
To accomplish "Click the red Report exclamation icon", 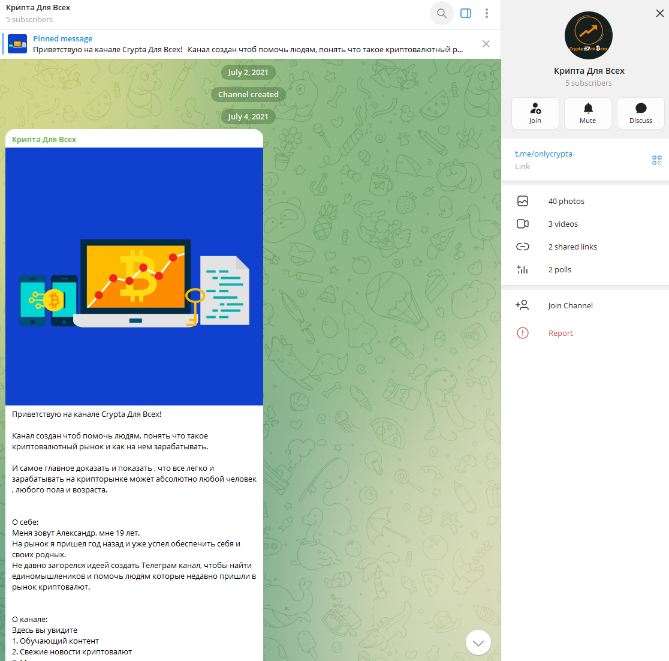I will 523,333.
